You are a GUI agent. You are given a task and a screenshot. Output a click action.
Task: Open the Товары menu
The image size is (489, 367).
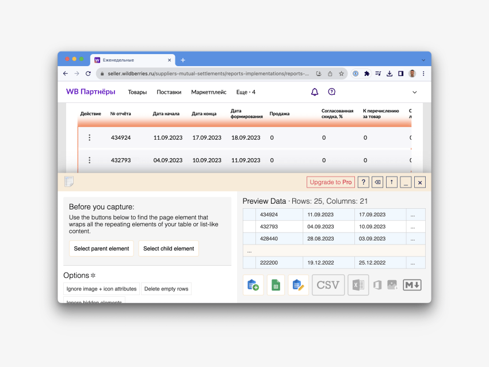pyautogui.click(x=137, y=92)
